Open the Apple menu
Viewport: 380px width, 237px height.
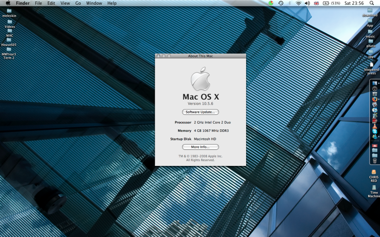click(x=8, y=3)
